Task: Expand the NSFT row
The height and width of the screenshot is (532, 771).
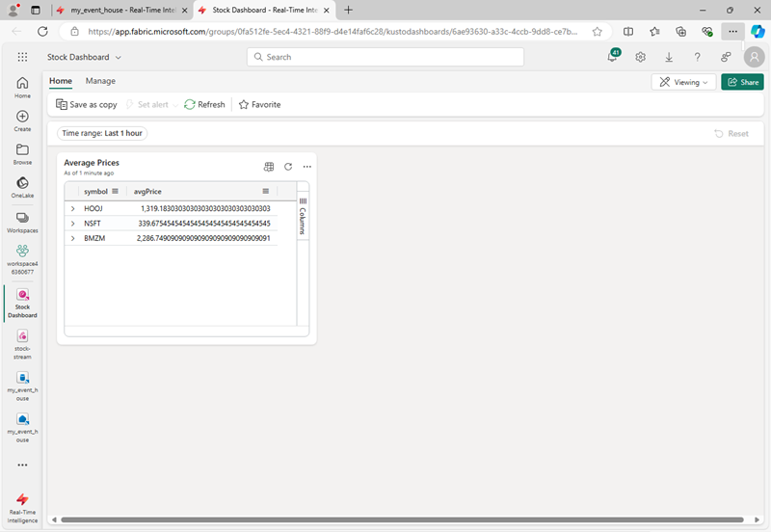Action: pyautogui.click(x=73, y=224)
